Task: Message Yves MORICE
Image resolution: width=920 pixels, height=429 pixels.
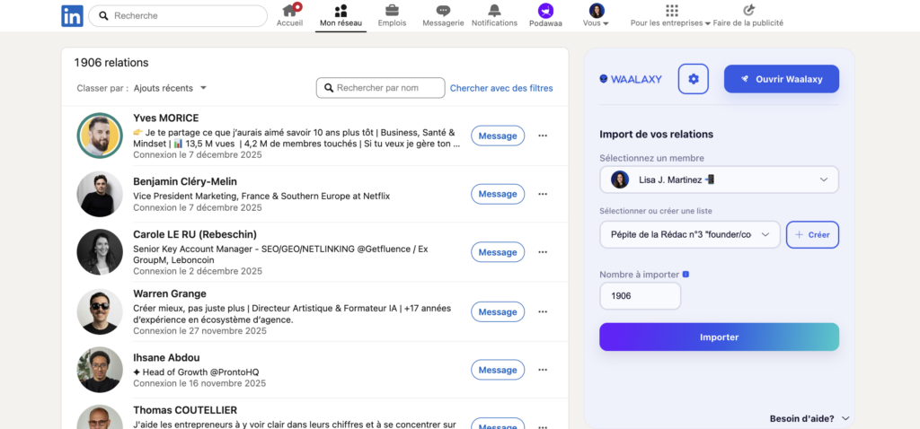Action: pos(498,136)
